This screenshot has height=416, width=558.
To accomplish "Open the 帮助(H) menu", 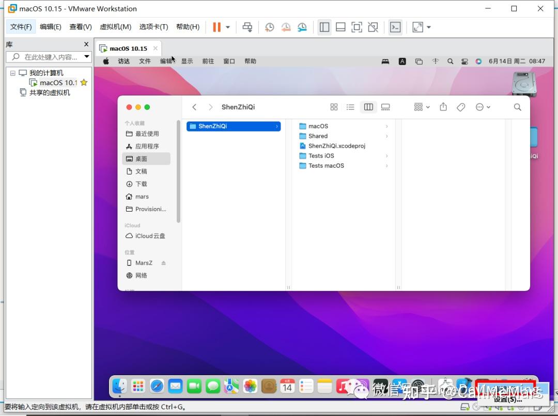I will [188, 27].
